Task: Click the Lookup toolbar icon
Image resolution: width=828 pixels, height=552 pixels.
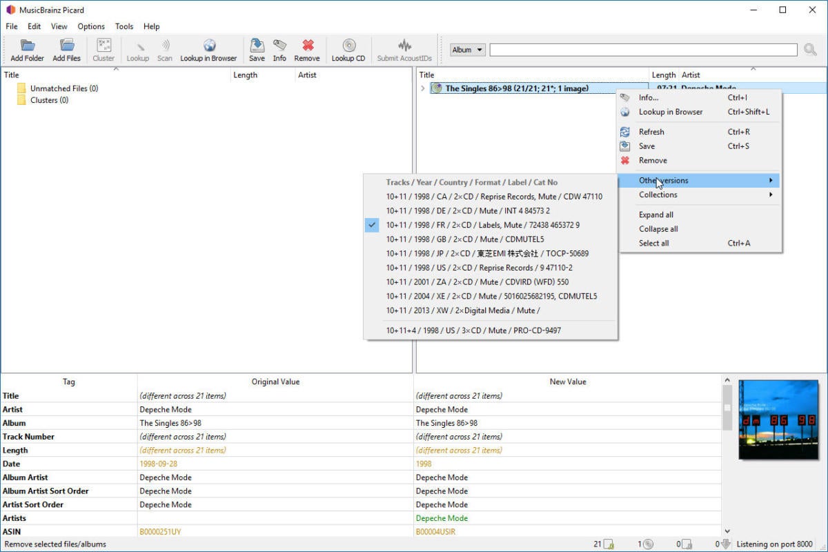Action: (x=138, y=46)
